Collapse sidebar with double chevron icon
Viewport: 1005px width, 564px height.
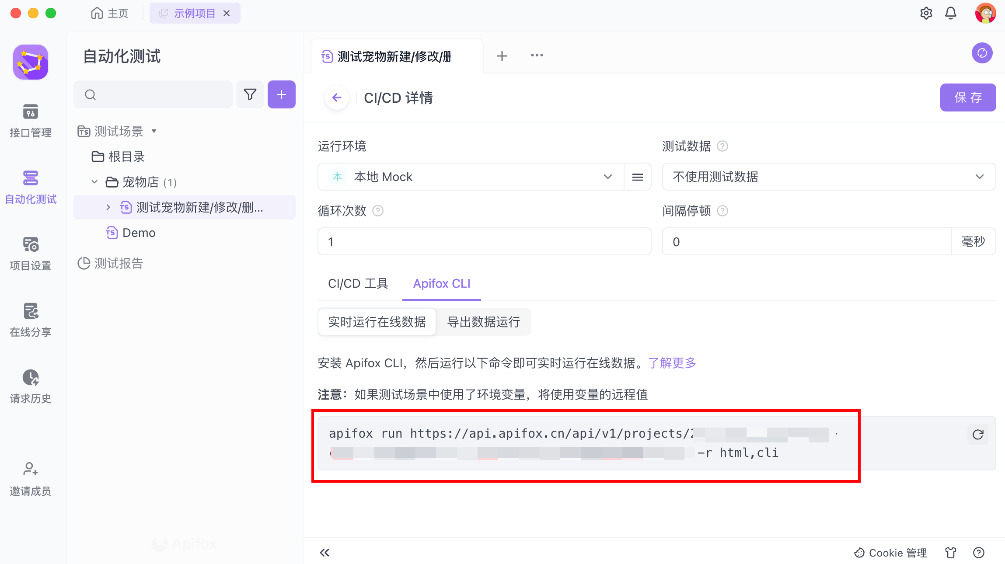pos(324,553)
